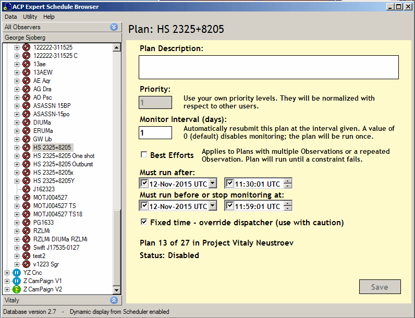Collapse the All Observers panel chevron

[114, 27]
